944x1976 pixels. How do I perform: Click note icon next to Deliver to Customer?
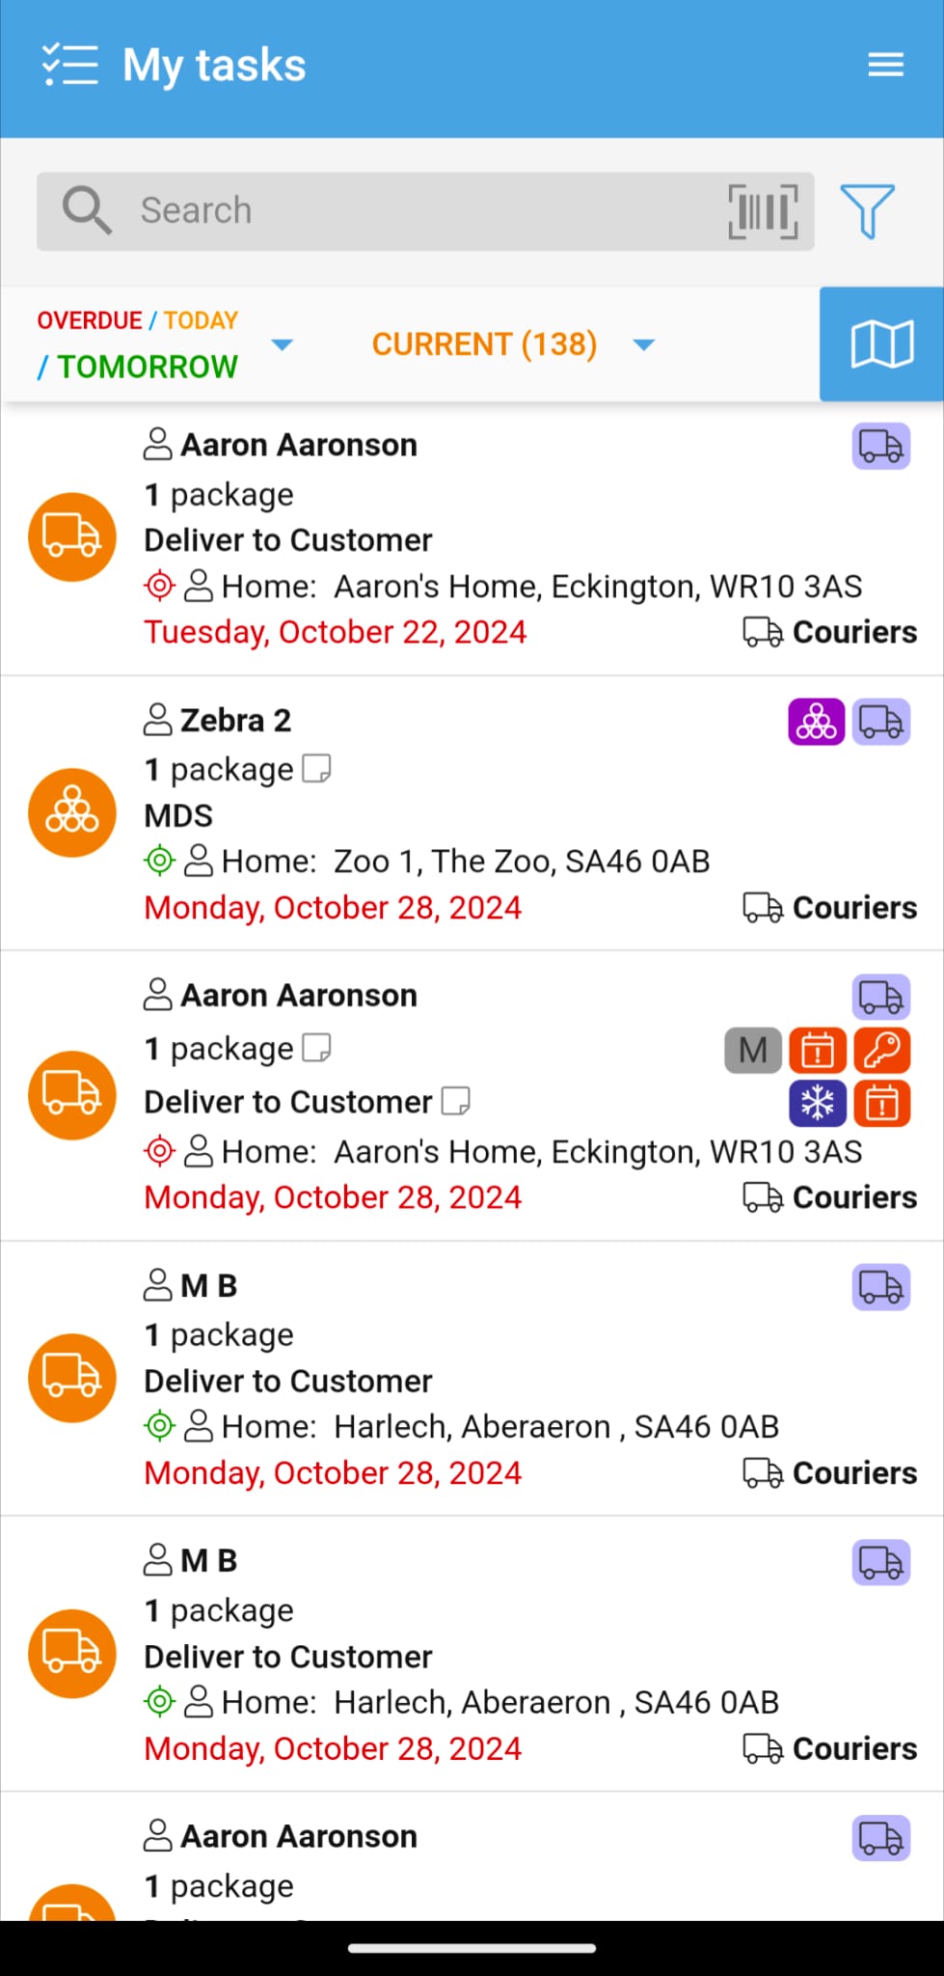point(455,1101)
